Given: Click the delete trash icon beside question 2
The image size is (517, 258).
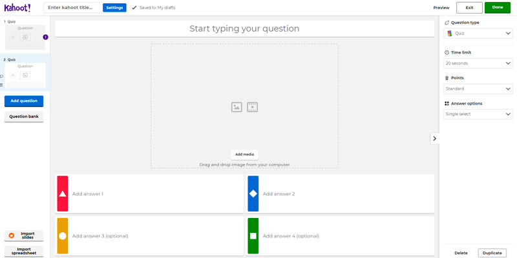Looking at the screenshot, I should point(1,85).
